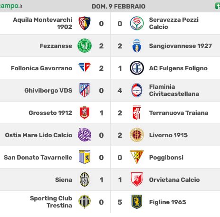220x217 pixels.
Task: Click the Aquila Montevarchi 1902 crest
Action: 85,23
